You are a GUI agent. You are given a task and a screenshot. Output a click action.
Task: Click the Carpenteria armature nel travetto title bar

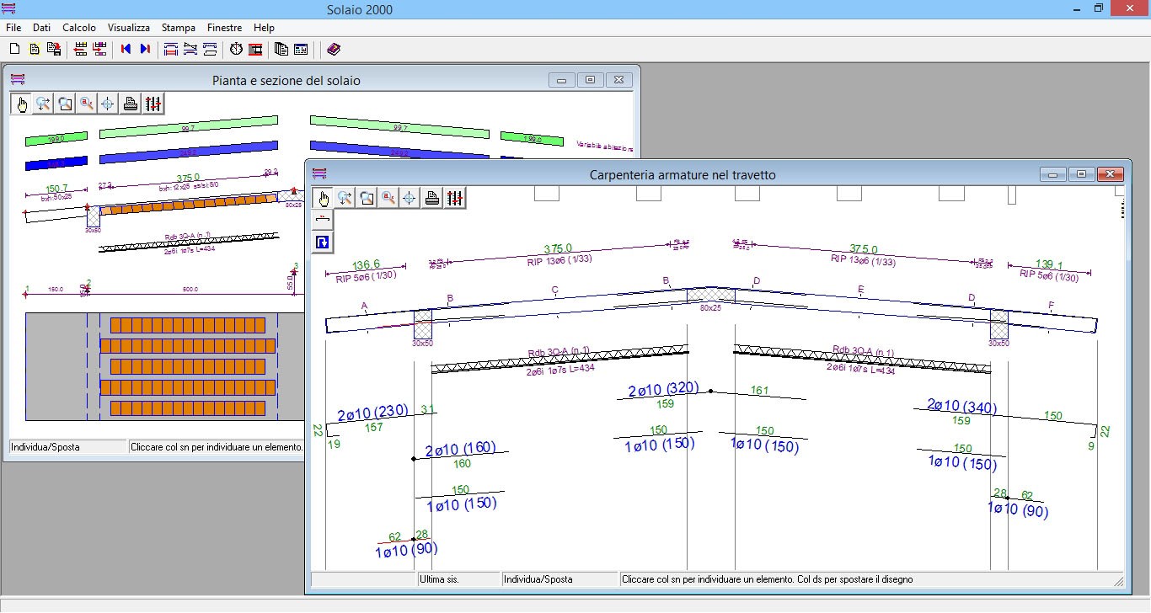(683, 174)
